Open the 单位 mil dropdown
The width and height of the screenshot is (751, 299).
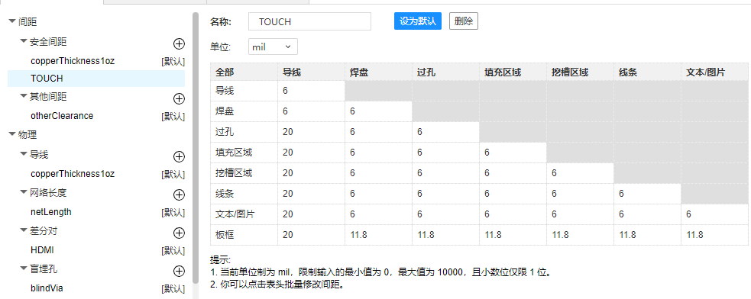pos(273,47)
